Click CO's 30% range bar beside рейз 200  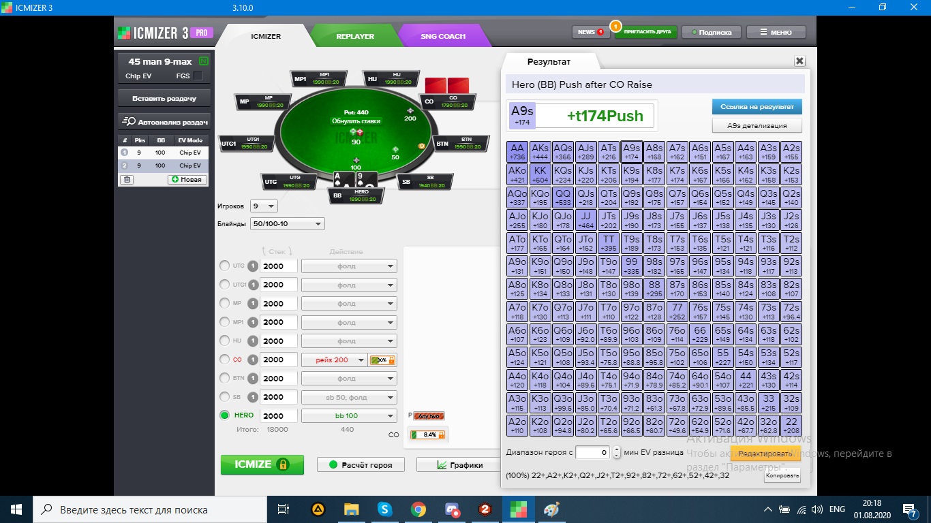[x=382, y=360]
